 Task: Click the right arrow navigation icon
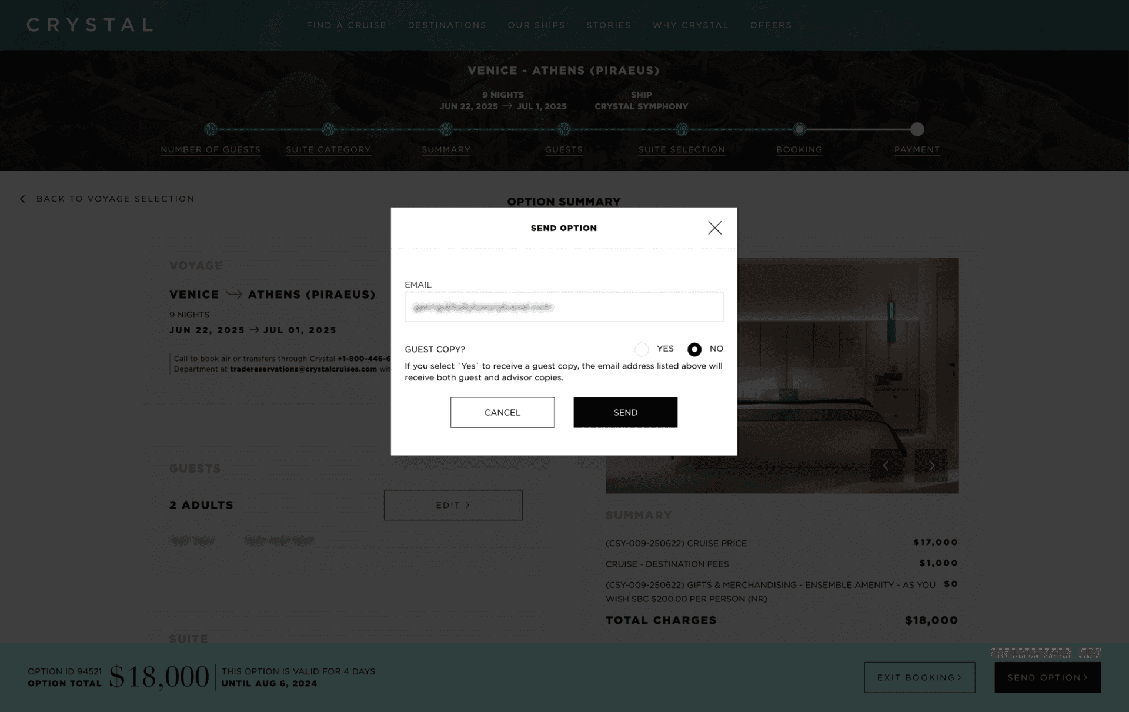pyautogui.click(x=931, y=465)
